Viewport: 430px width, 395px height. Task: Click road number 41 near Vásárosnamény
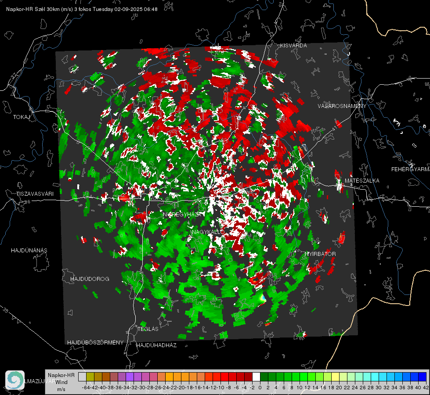334,128
